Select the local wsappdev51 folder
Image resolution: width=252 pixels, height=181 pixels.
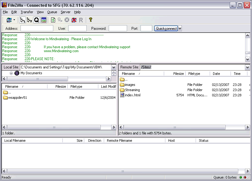click(16, 98)
